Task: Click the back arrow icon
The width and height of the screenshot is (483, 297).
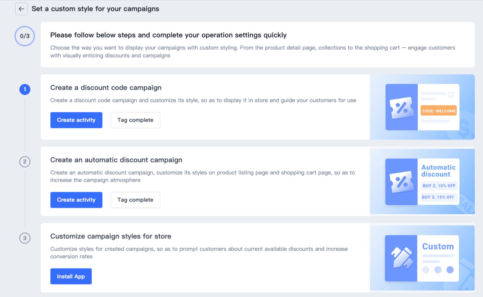Action: click(21, 9)
